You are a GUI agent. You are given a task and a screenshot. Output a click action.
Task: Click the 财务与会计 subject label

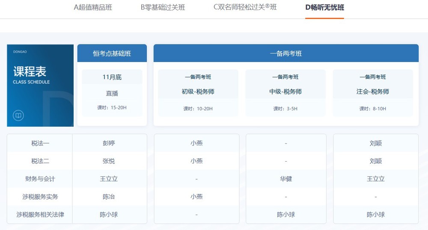point(40,179)
